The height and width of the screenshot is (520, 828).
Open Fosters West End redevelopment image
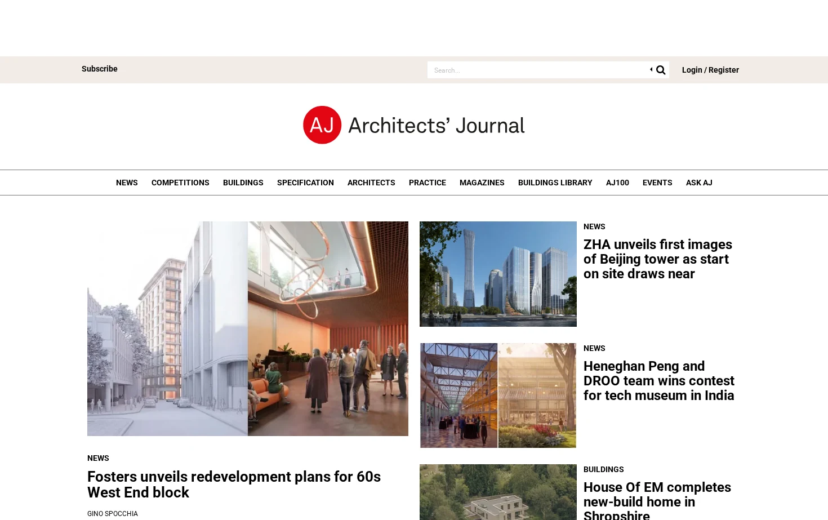click(x=248, y=328)
